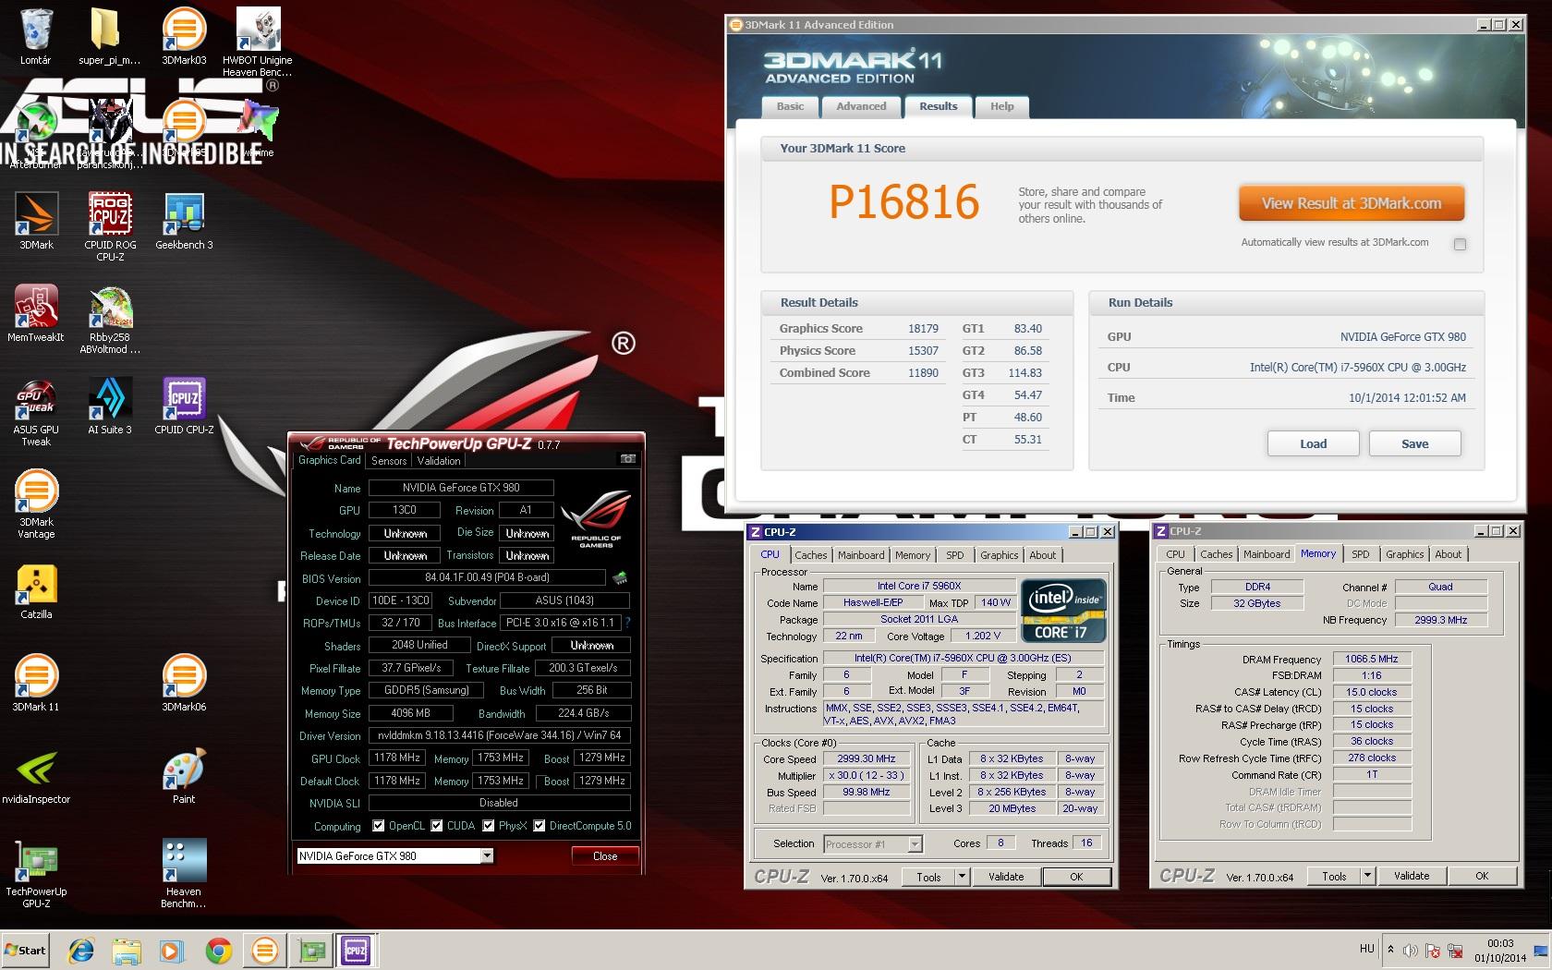The height and width of the screenshot is (970, 1552).
Task: Open Geekbench 3 desktop icon
Action: click(184, 222)
